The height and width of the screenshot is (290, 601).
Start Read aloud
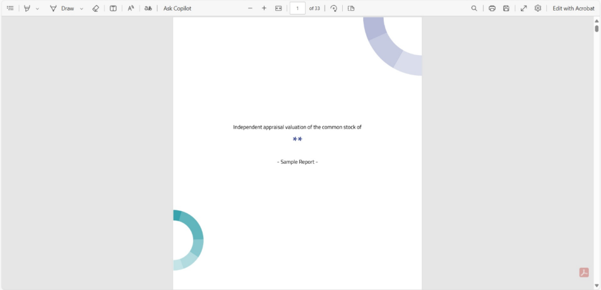click(x=131, y=8)
